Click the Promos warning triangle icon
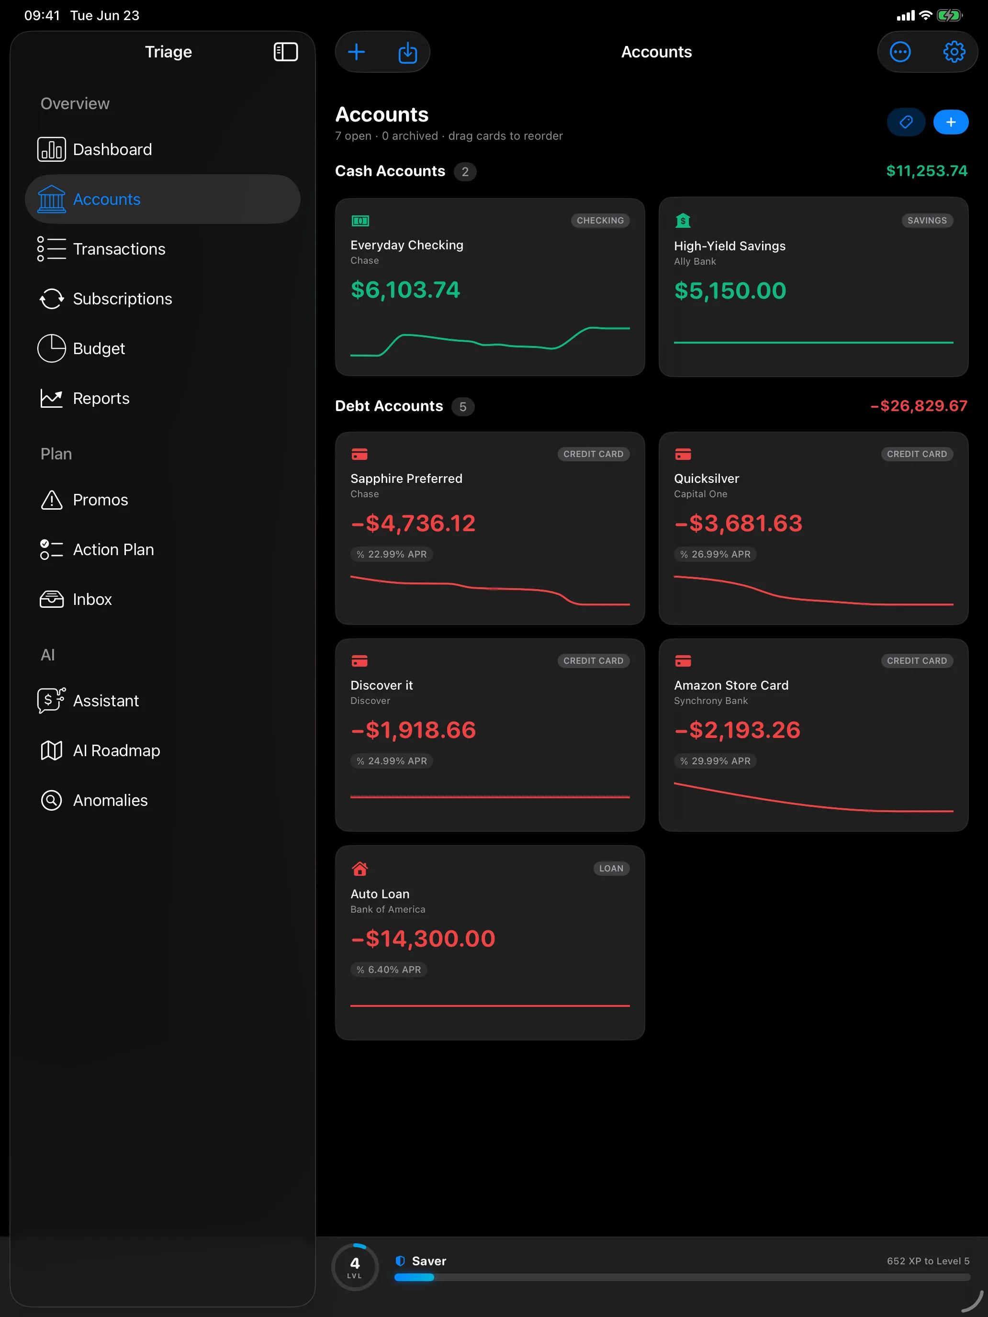The image size is (988, 1317). (x=51, y=500)
